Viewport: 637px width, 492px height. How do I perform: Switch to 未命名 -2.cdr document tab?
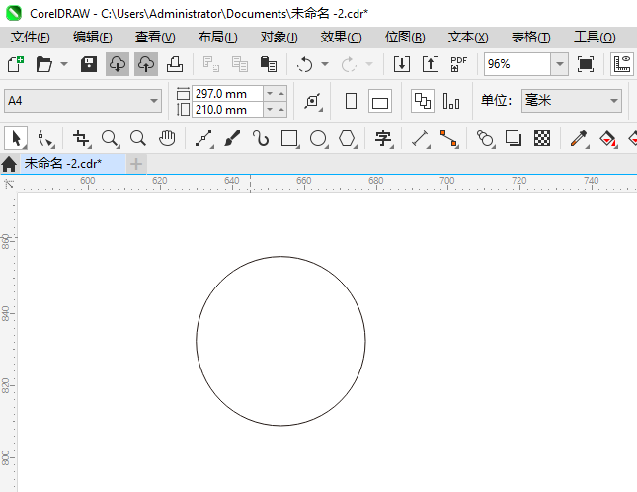click(73, 164)
